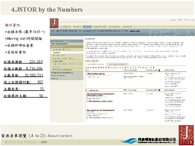
Task: Open the RESOURCES navigation tab
Action: [114, 27]
